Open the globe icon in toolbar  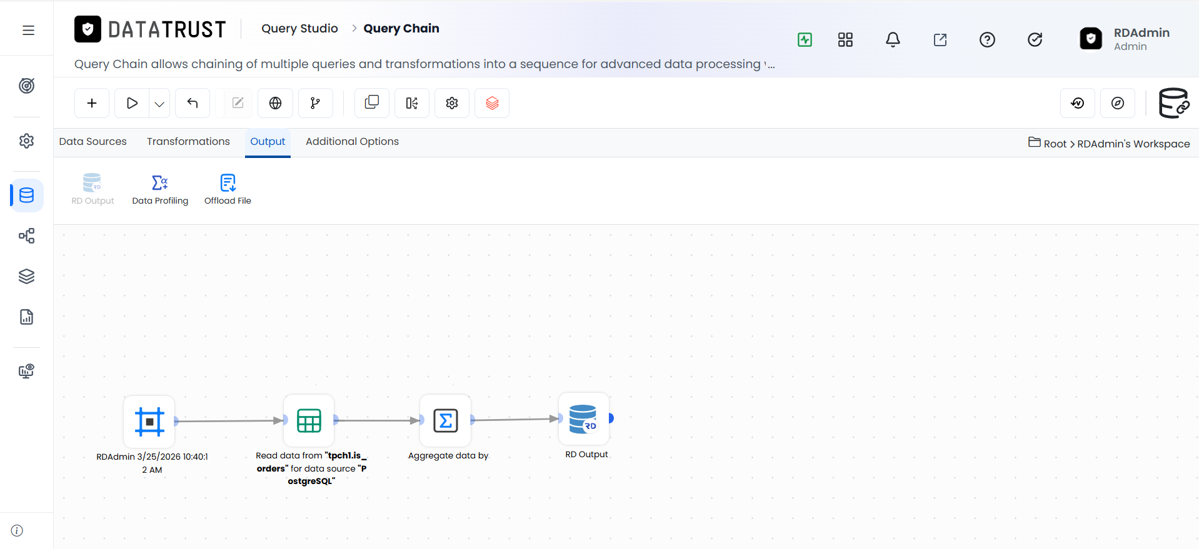[x=275, y=103]
